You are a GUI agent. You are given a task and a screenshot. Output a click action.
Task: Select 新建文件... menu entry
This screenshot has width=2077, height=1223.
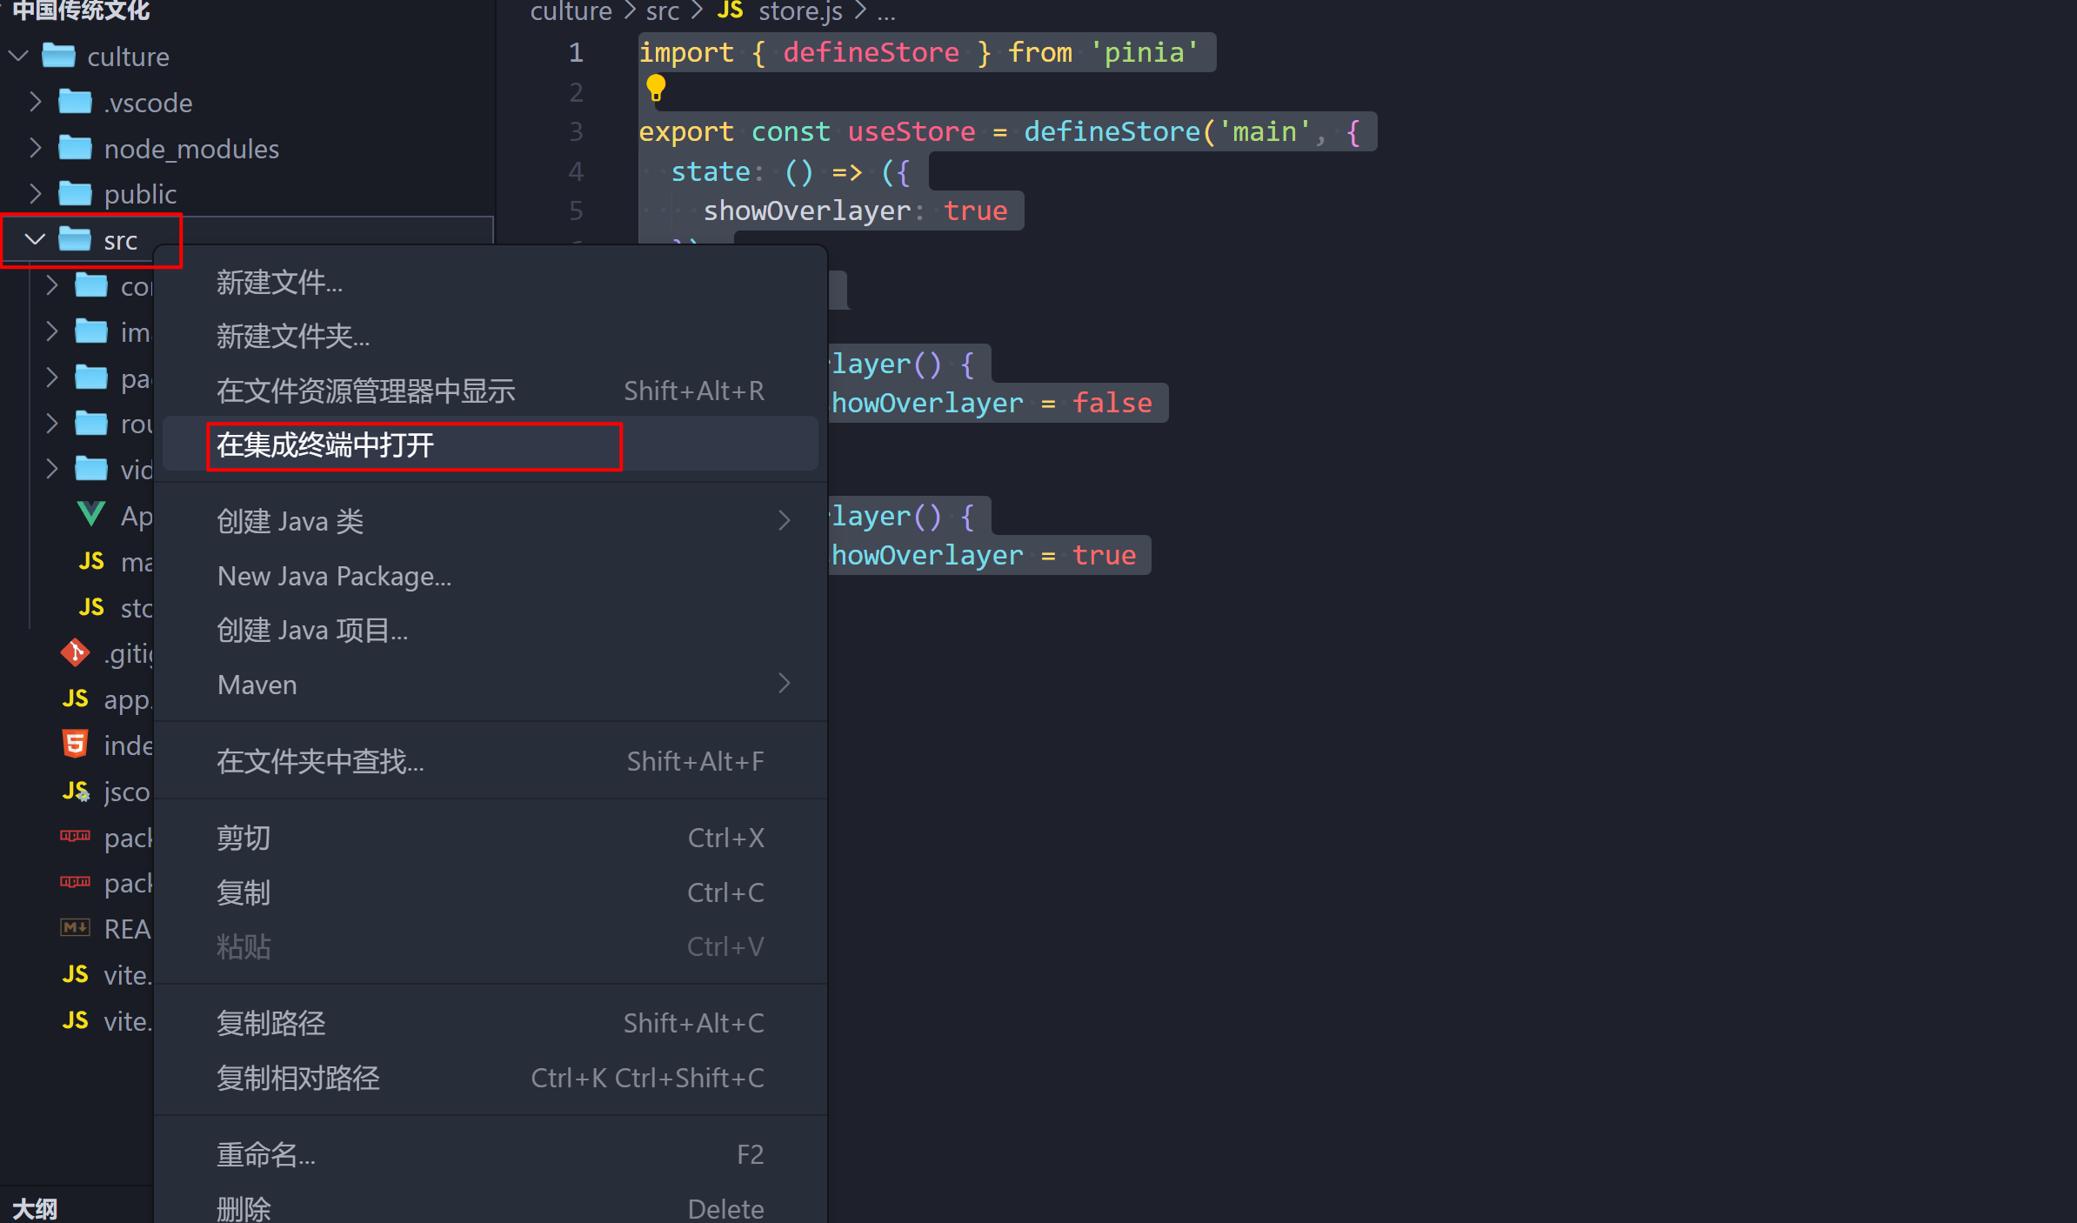click(x=279, y=282)
